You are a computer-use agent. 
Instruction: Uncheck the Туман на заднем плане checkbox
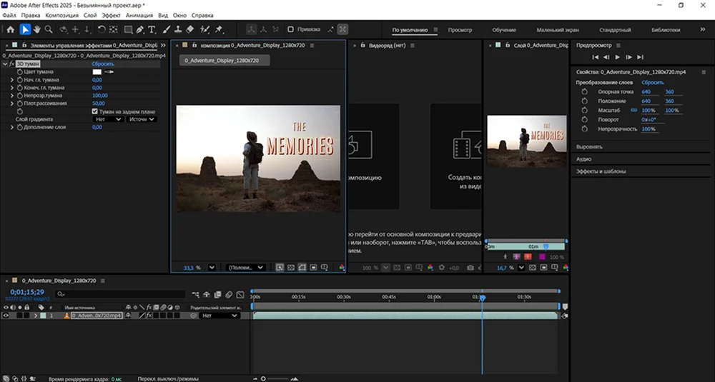point(95,111)
